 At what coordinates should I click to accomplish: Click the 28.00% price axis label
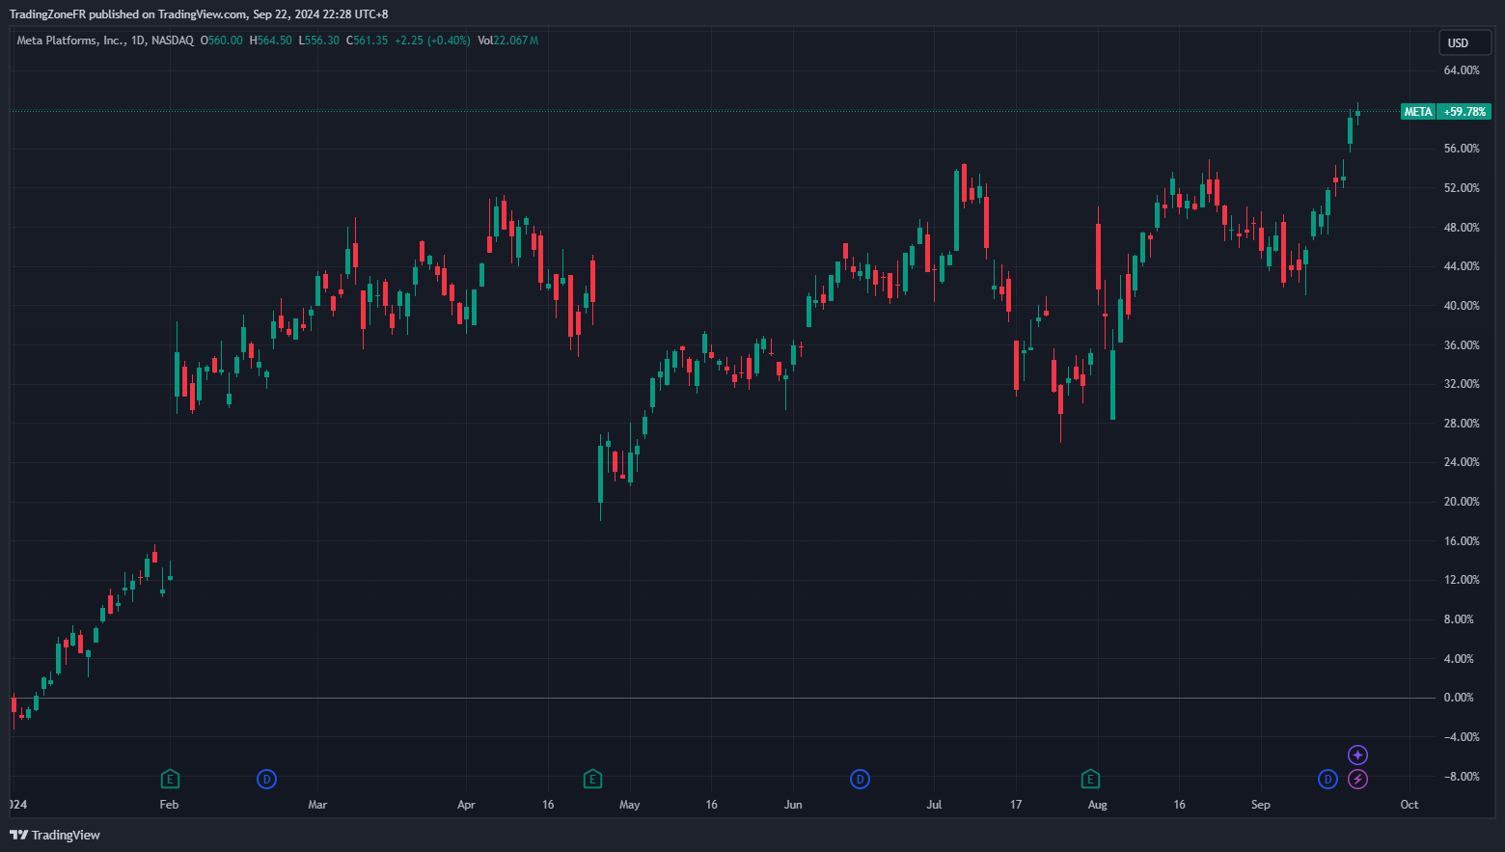coord(1462,424)
